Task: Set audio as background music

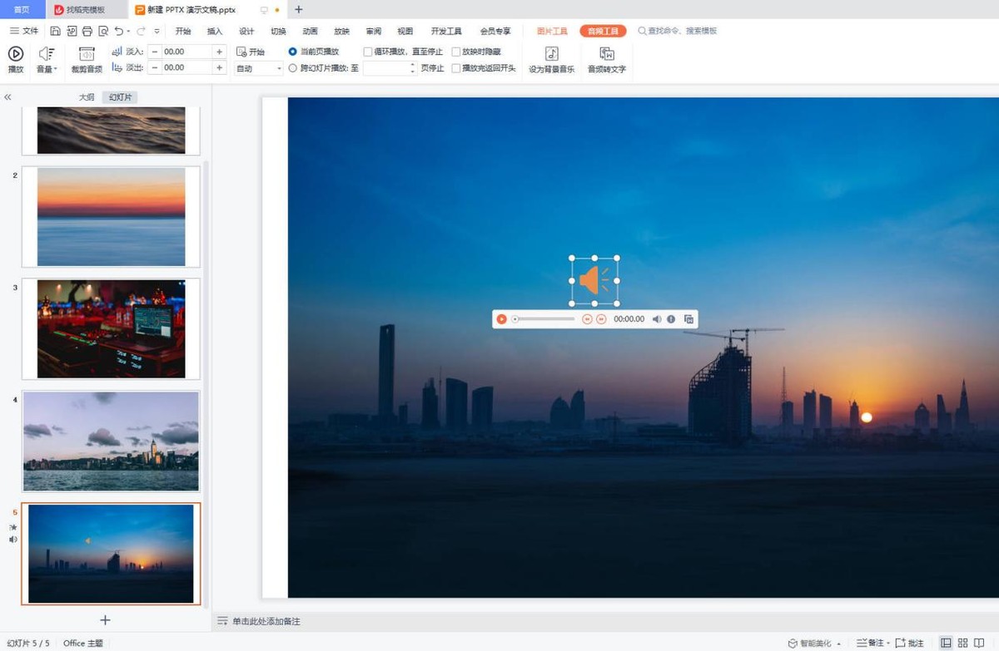Action: (551, 59)
